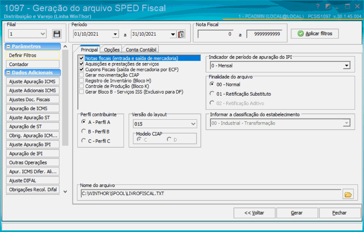Click the contrast toggle icon in title bar
Screen dimensions: 364x232
point(328,6)
